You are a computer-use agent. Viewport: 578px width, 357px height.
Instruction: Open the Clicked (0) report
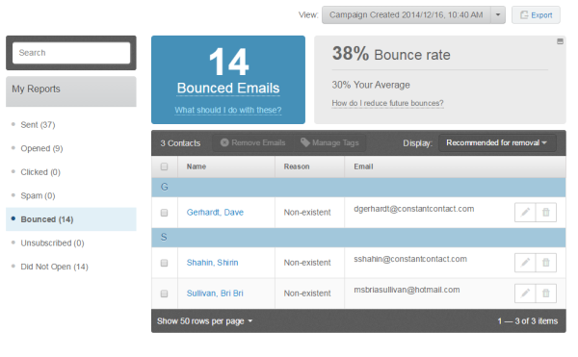[x=40, y=172]
